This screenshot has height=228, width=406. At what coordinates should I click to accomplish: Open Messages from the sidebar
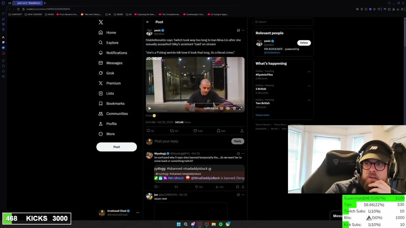tap(110, 63)
